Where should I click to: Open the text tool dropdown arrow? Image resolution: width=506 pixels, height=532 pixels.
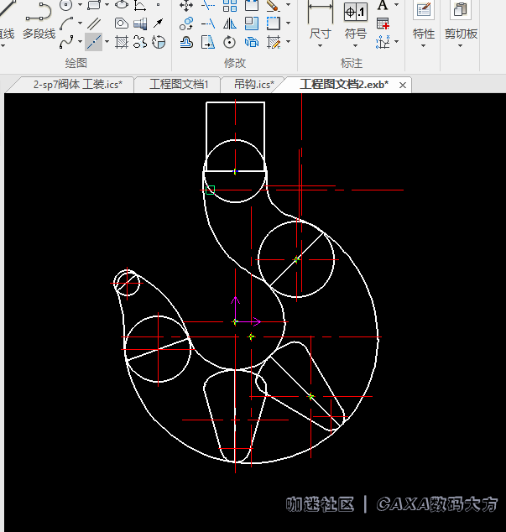pyautogui.click(x=396, y=5)
